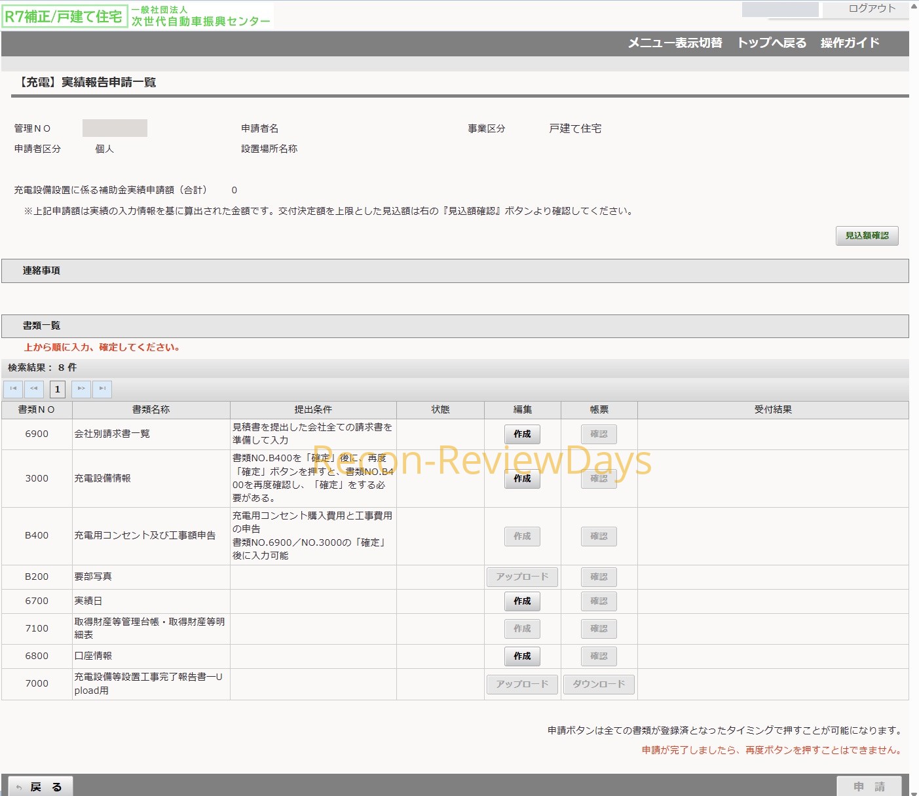This screenshot has height=796, width=919.
Task: Click 作成 for 会社別請求書一覧 row
Action: 522,434
